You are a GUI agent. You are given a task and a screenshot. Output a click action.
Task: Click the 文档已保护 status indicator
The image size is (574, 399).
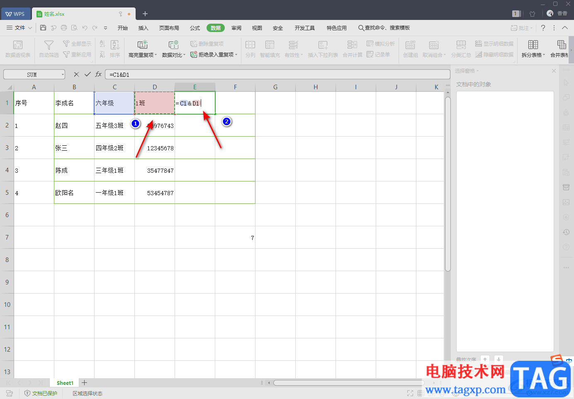click(x=41, y=393)
